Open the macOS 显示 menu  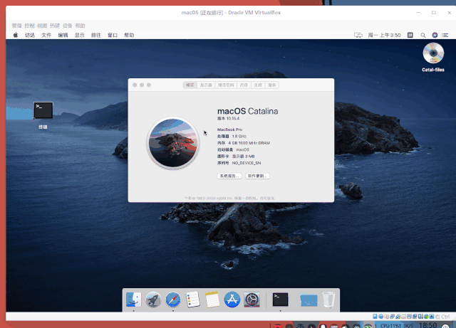[79, 35]
